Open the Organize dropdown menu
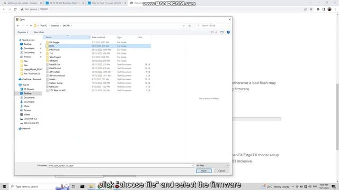The width and height of the screenshot is (339, 190). coord(23,32)
